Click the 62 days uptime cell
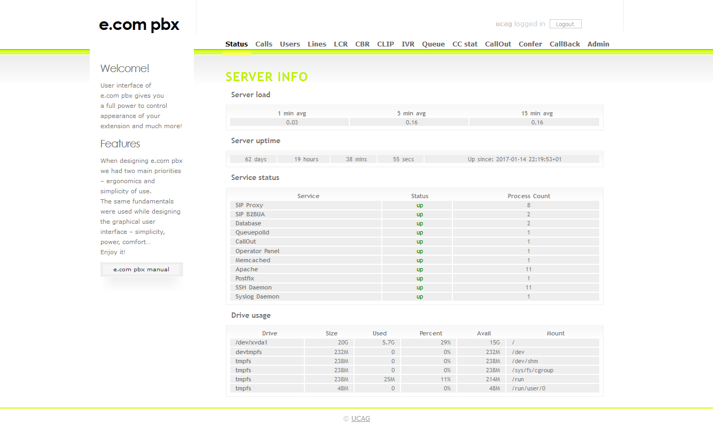 click(x=253, y=159)
